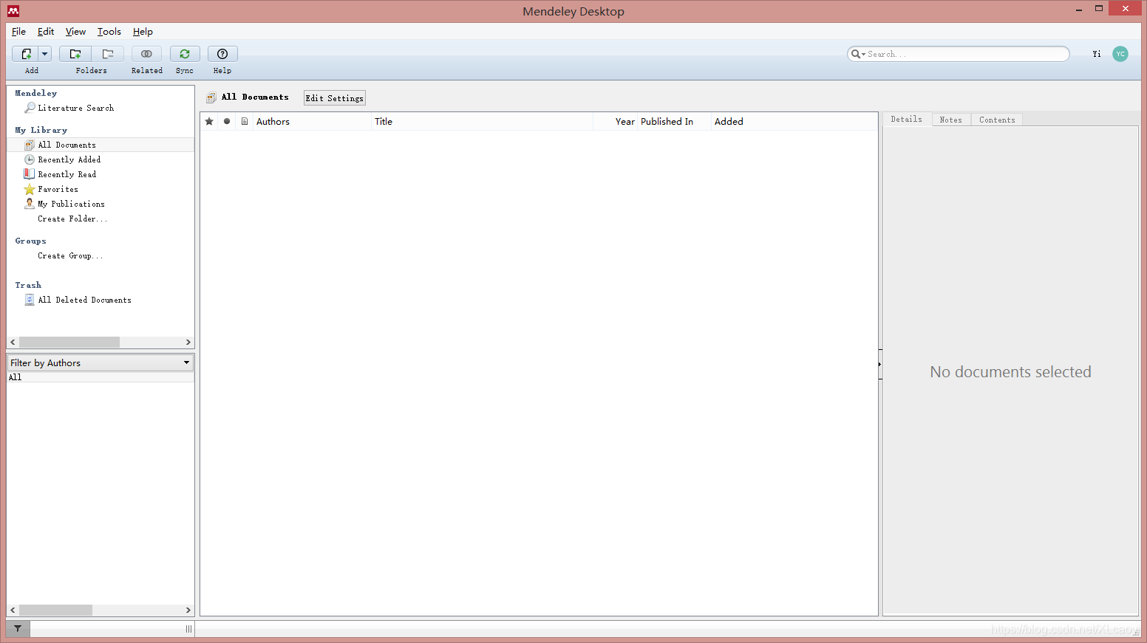
Task: Select Recently Added in sidebar
Action: coord(69,159)
